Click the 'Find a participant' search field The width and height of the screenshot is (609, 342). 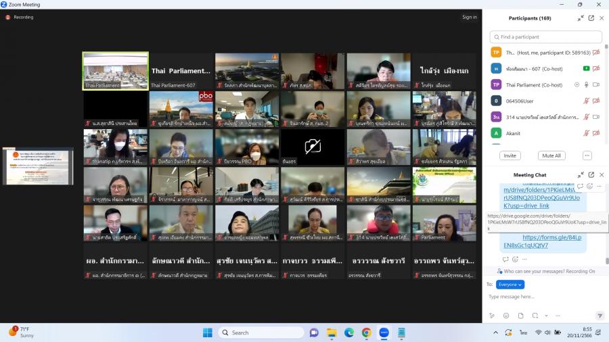[545, 37]
